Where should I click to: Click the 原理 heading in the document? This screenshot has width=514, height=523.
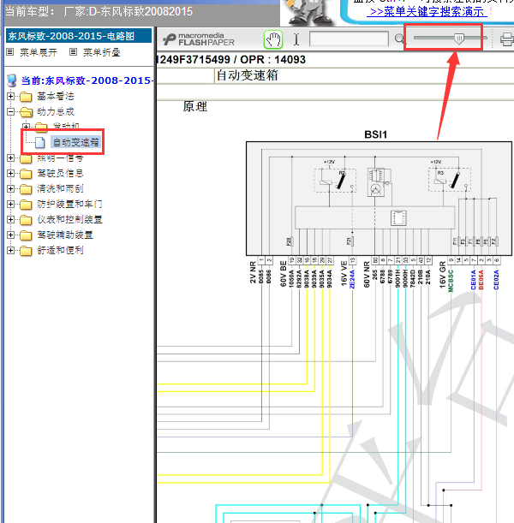[x=195, y=107]
